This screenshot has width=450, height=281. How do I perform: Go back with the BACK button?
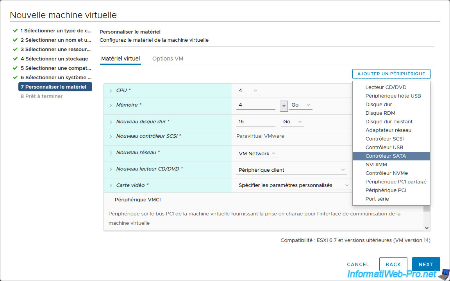(393, 264)
